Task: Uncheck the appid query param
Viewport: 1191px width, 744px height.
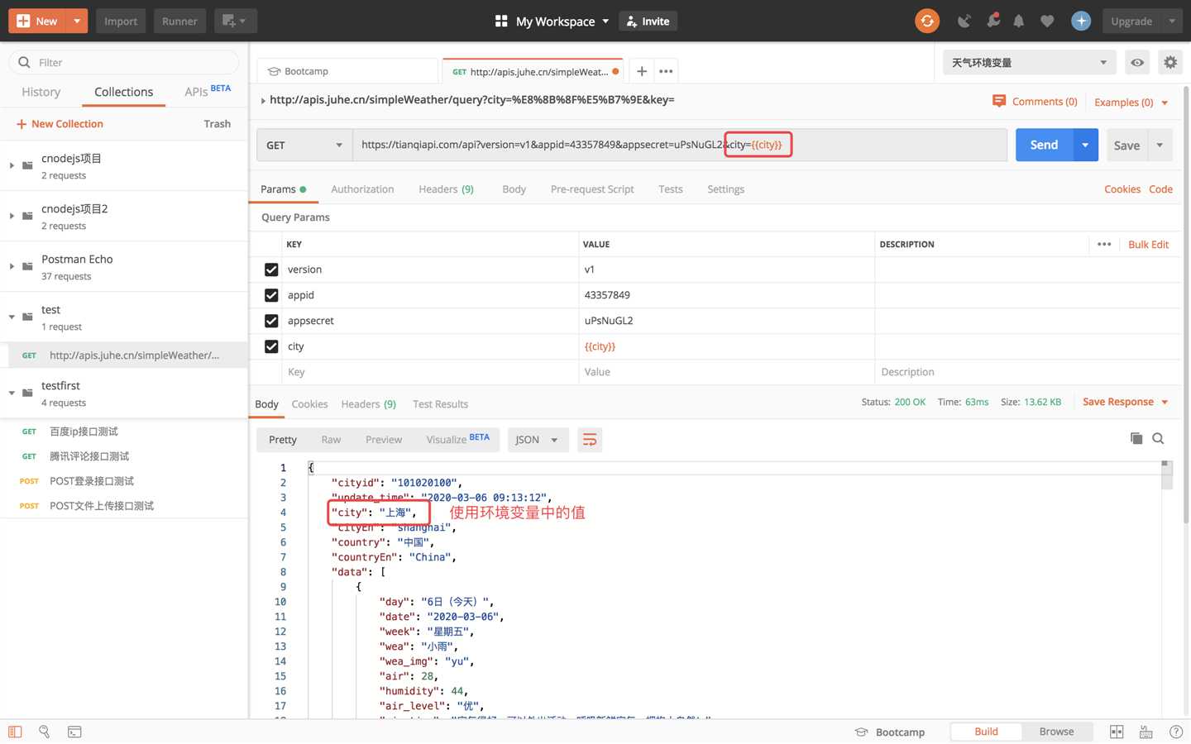Action: point(271,295)
